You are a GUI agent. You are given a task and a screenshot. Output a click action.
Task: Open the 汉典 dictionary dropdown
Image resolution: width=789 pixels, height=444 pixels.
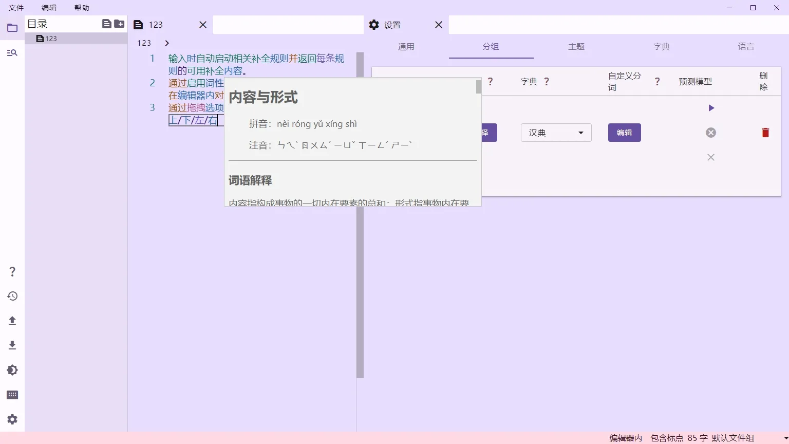coord(556,133)
